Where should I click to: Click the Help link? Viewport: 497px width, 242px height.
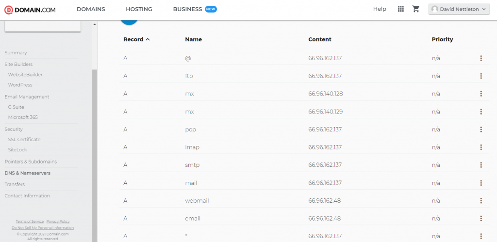point(380,9)
